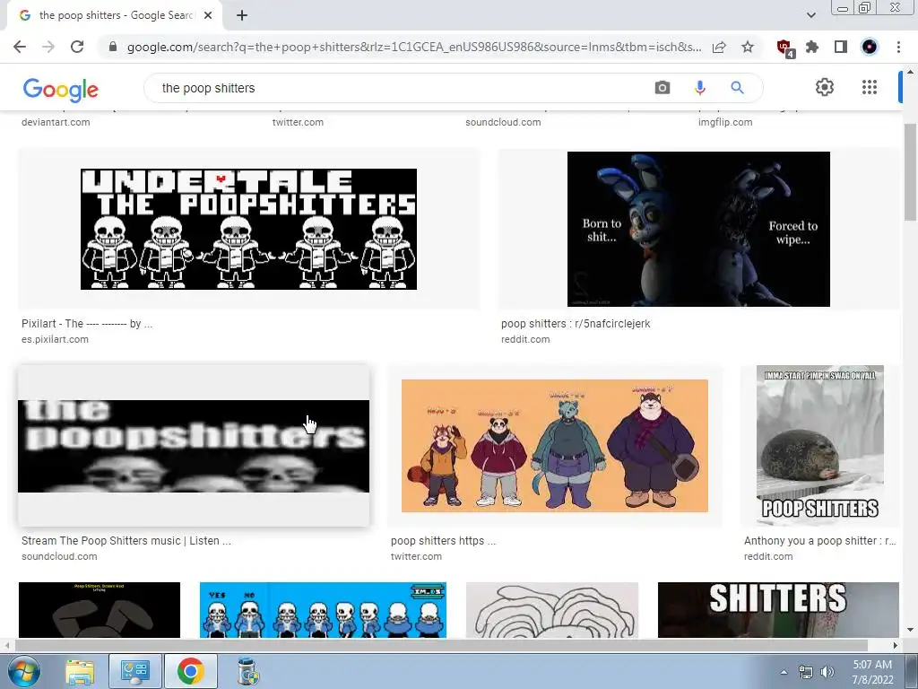Open the four furry characters image
The height and width of the screenshot is (689, 918).
tap(554, 446)
